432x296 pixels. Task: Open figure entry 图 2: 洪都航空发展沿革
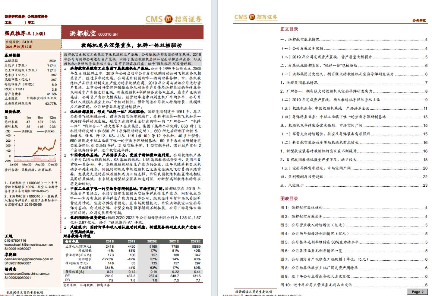point(354,216)
